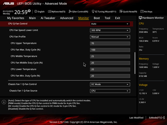Viewport: 167px width, 125px height.
Task: Click the 20:59 clock display
Action: 21,12
